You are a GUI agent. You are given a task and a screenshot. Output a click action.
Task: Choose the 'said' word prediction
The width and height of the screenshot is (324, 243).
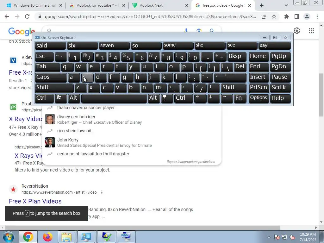click(x=50, y=46)
